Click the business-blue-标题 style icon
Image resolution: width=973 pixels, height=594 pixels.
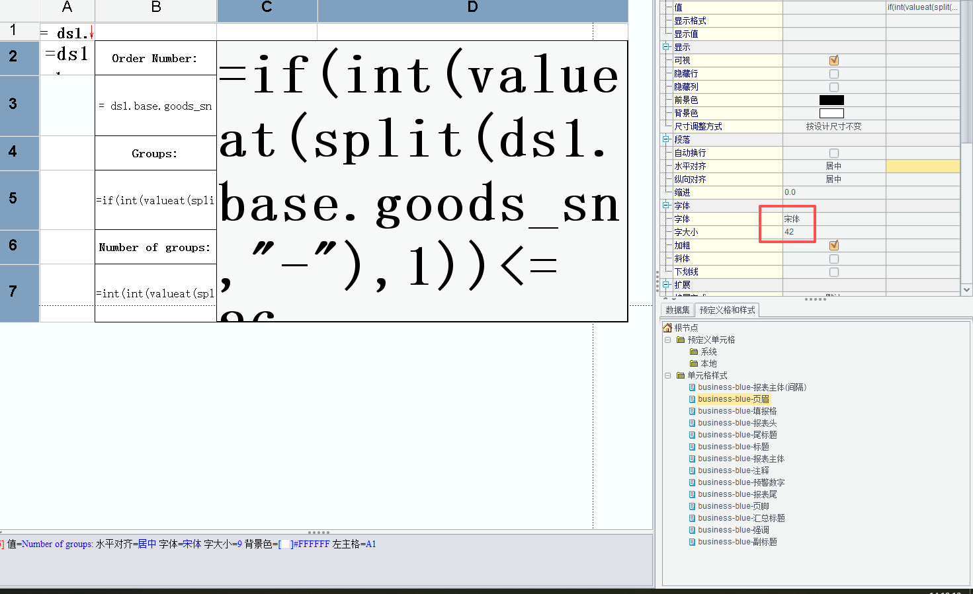click(x=693, y=447)
